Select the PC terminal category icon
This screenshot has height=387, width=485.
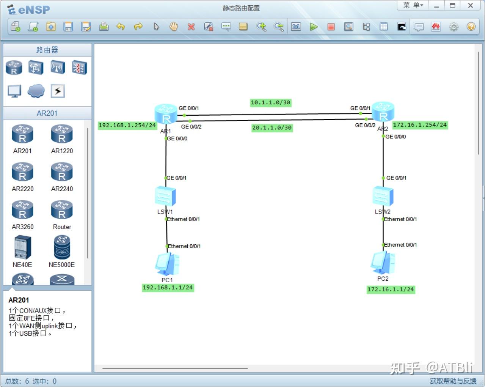click(14, 91)
